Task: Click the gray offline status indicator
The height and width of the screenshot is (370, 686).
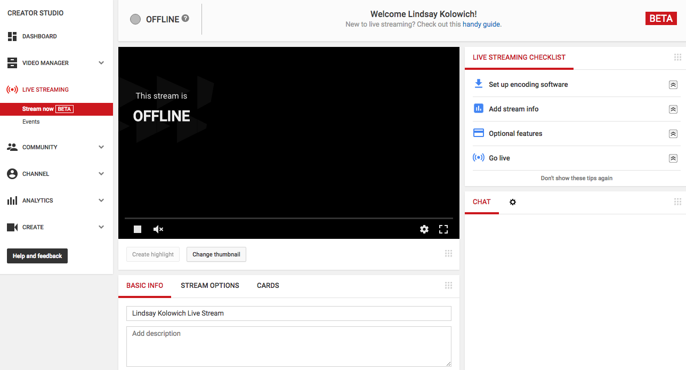Action: tap(135, 19)
